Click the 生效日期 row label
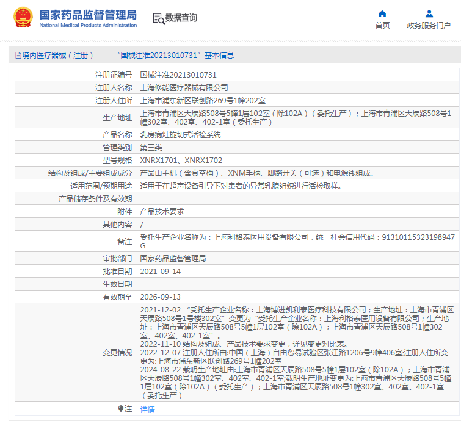 tap(117, 284)
